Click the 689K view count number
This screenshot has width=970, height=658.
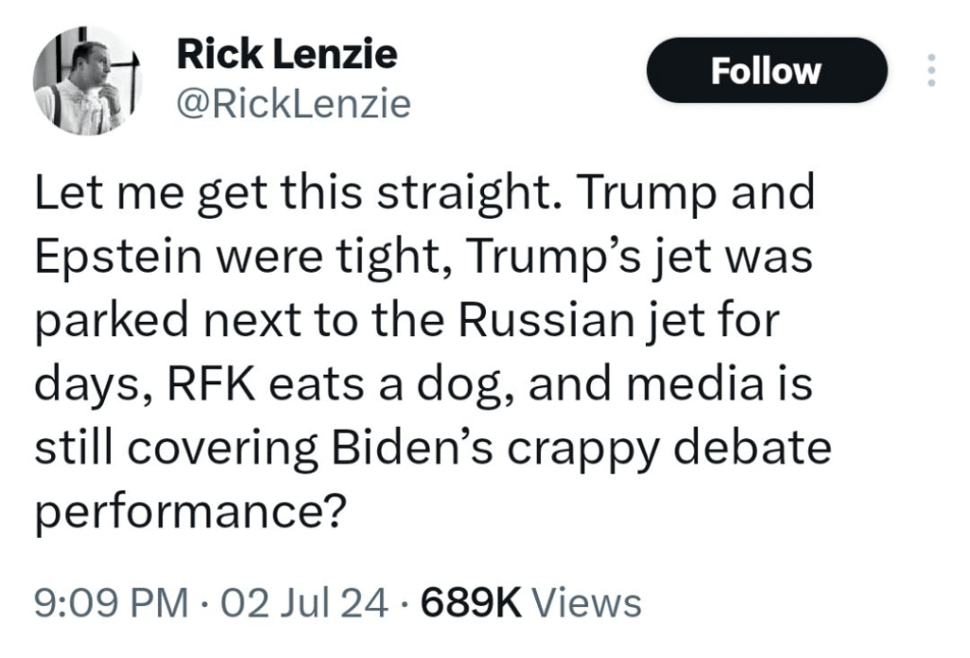tap(469, 602)
